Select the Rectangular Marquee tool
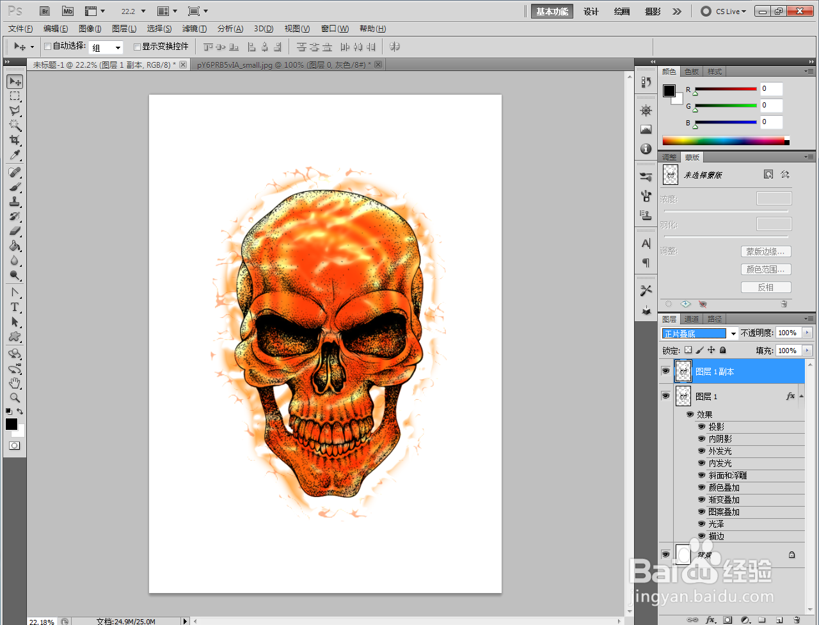The width and height of the screenshot is (819, 625). pyautogui.click(x=15, y=97)
